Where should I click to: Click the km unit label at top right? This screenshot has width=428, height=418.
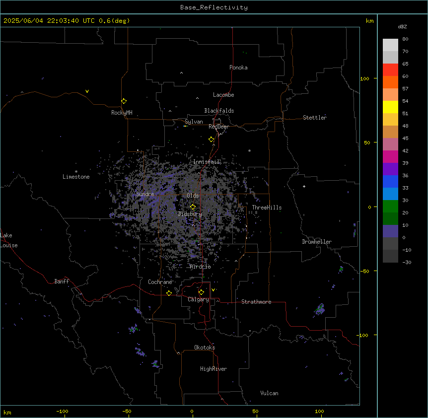click(x=370, y=21)
